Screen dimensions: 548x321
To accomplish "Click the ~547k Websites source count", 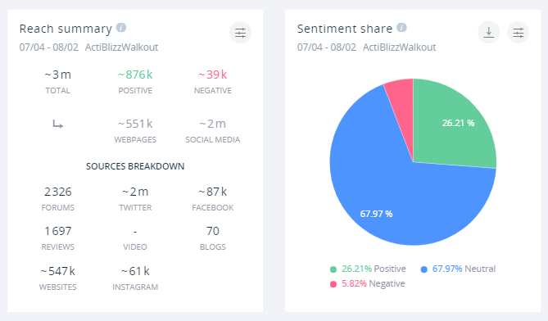I will (x=58, y=271).
